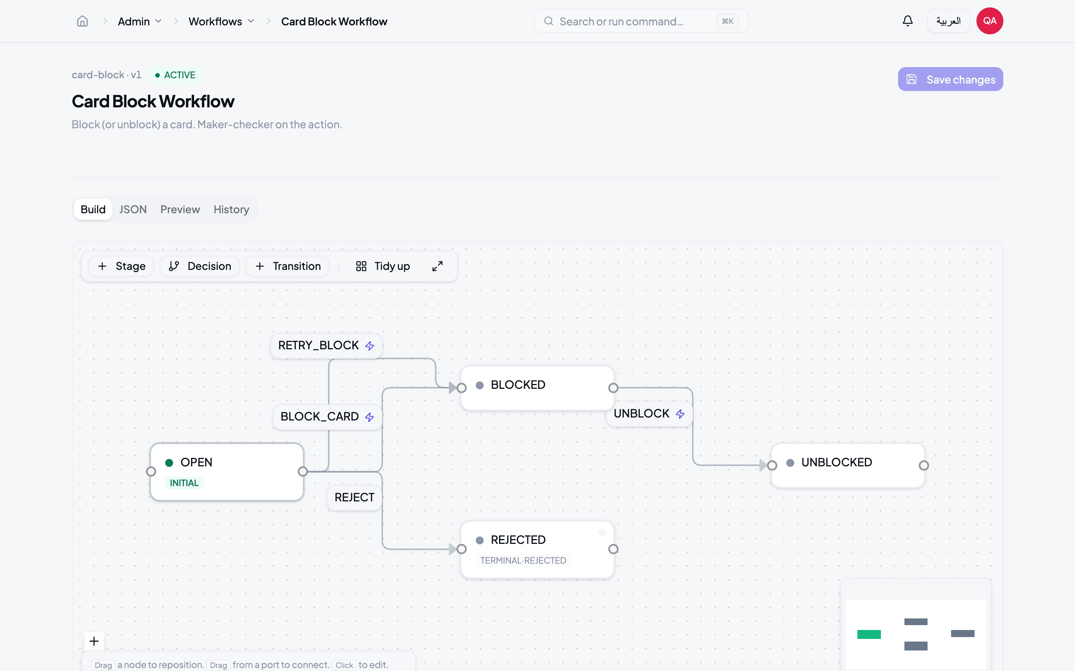Select the RETRY_BLOCK transition label
1075x671 pixels.
tap(326, 346)
